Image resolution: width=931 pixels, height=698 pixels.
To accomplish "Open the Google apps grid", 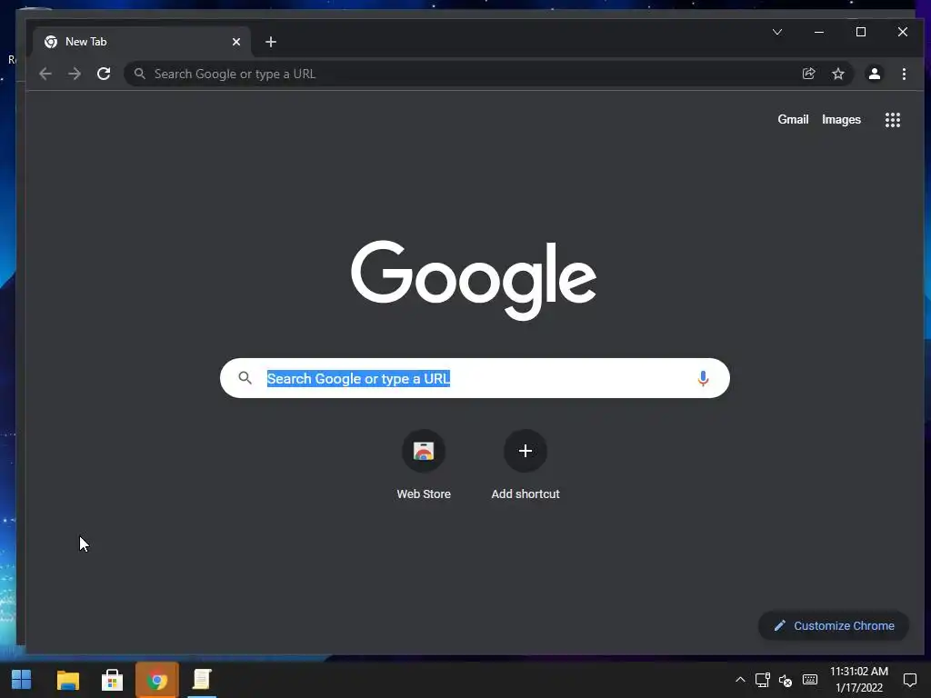I will coord(893,120).
